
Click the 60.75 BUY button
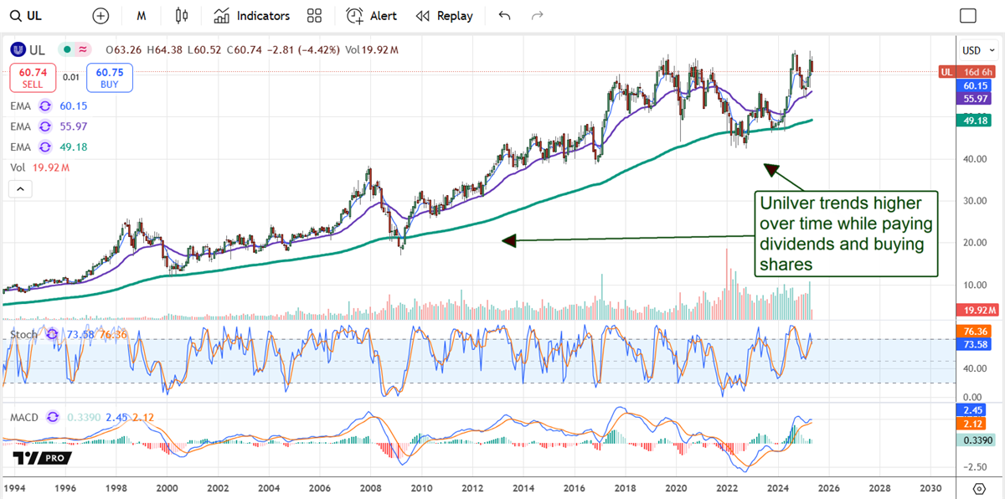pos(109,78)
